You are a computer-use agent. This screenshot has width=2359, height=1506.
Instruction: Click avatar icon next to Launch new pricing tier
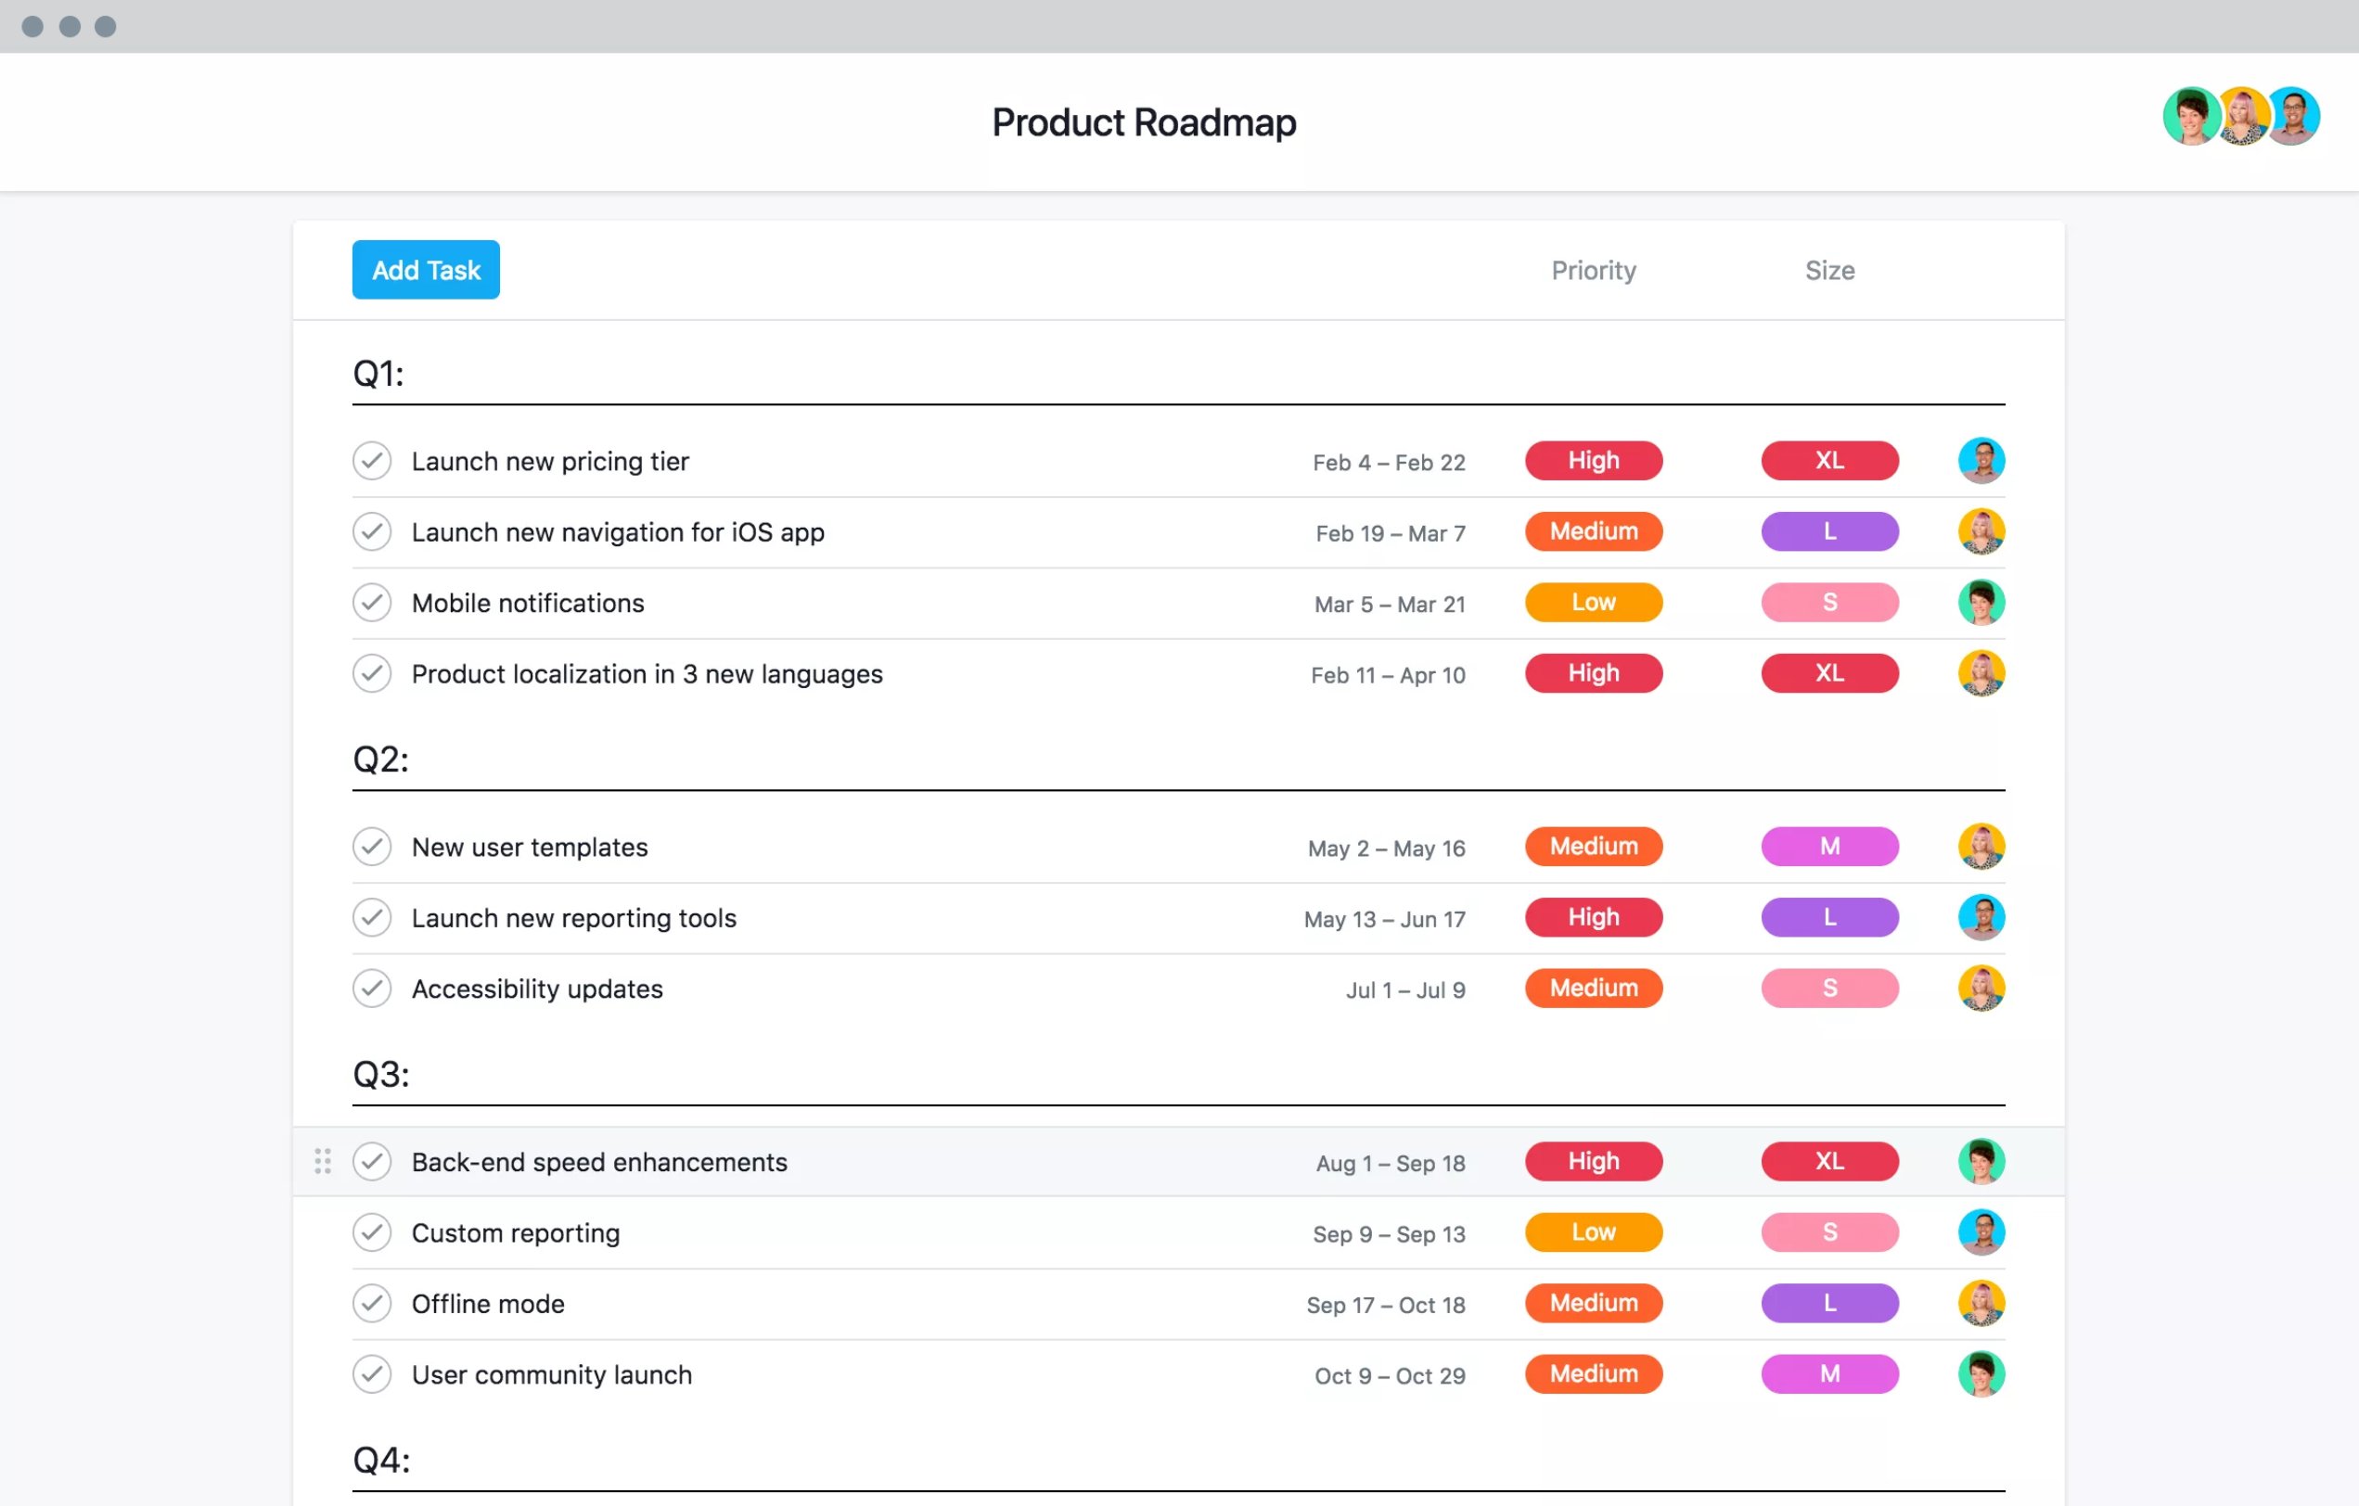[x=1982, y=459]
